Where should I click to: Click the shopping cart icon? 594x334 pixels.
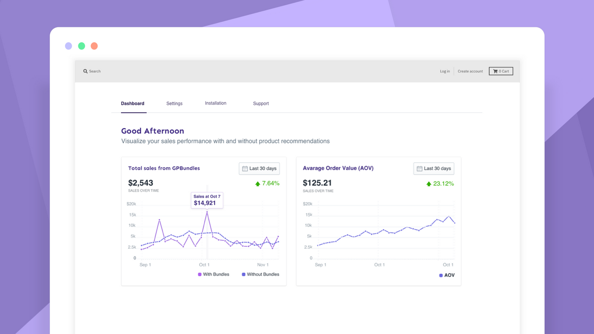point(496,71)
